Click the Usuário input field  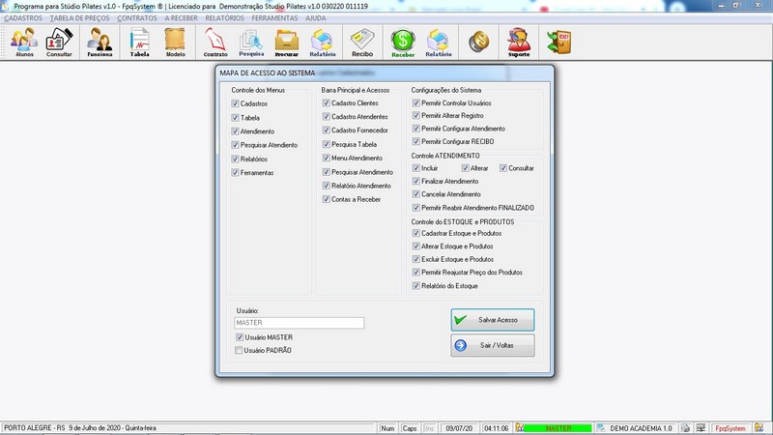[x=300, y=323]
